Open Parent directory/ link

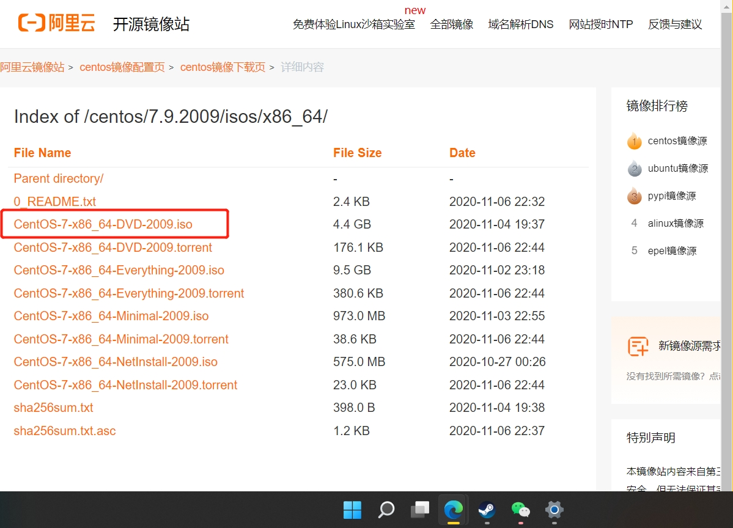pyautogui.click(x=59, y=178)
